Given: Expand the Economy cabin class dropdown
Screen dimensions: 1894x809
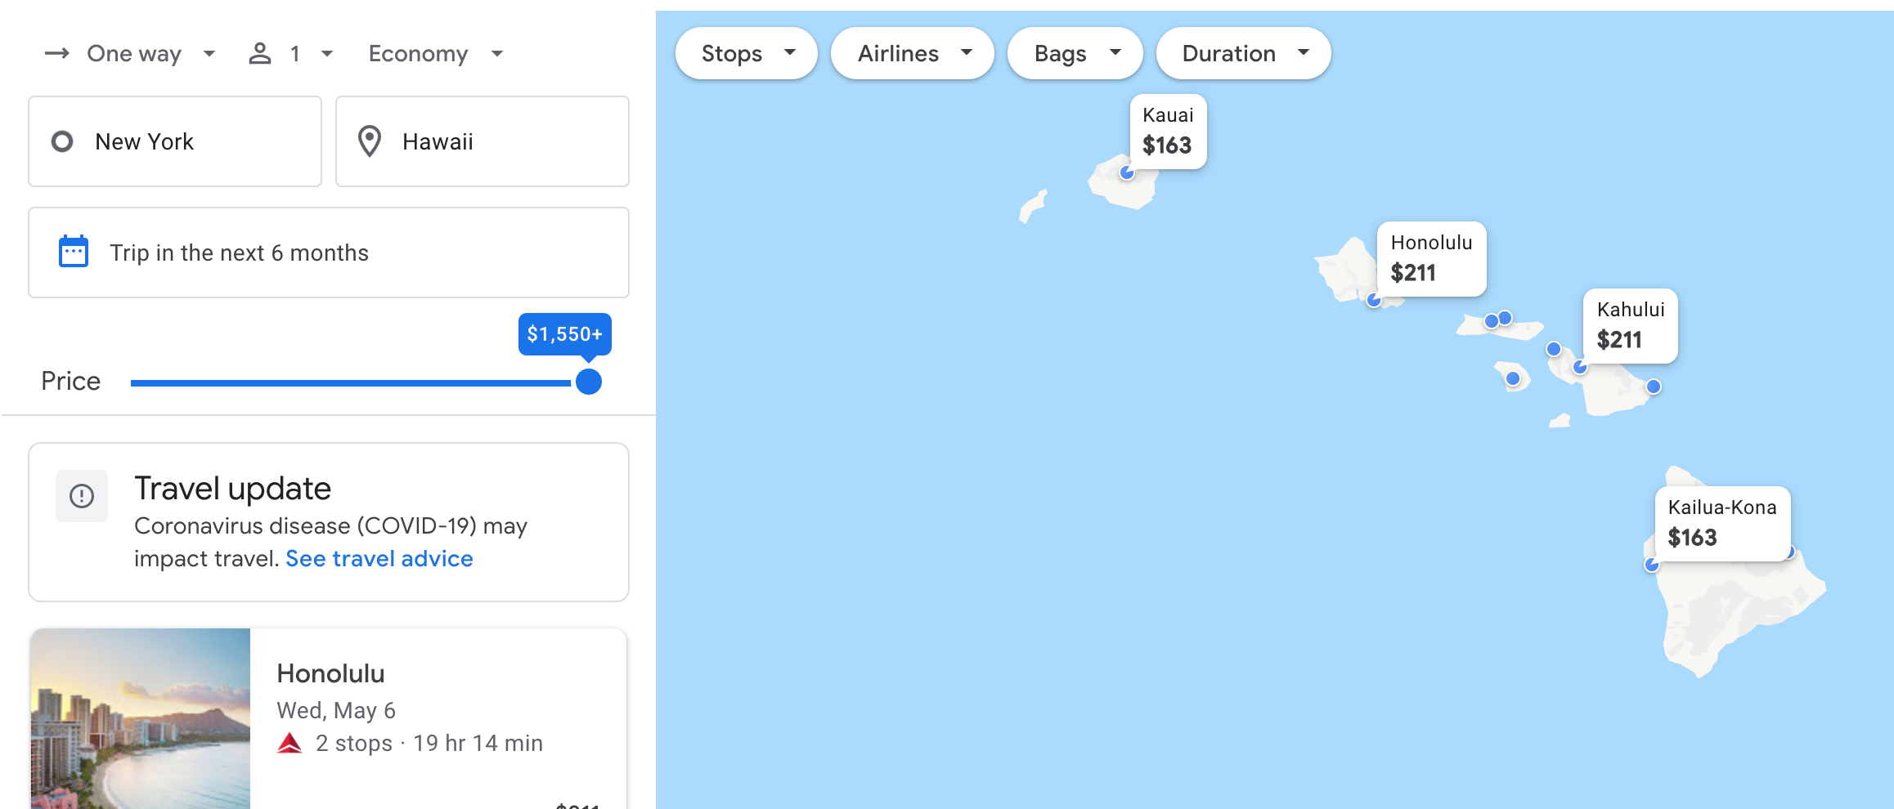Looking at the screenshot, I should 435,54.
